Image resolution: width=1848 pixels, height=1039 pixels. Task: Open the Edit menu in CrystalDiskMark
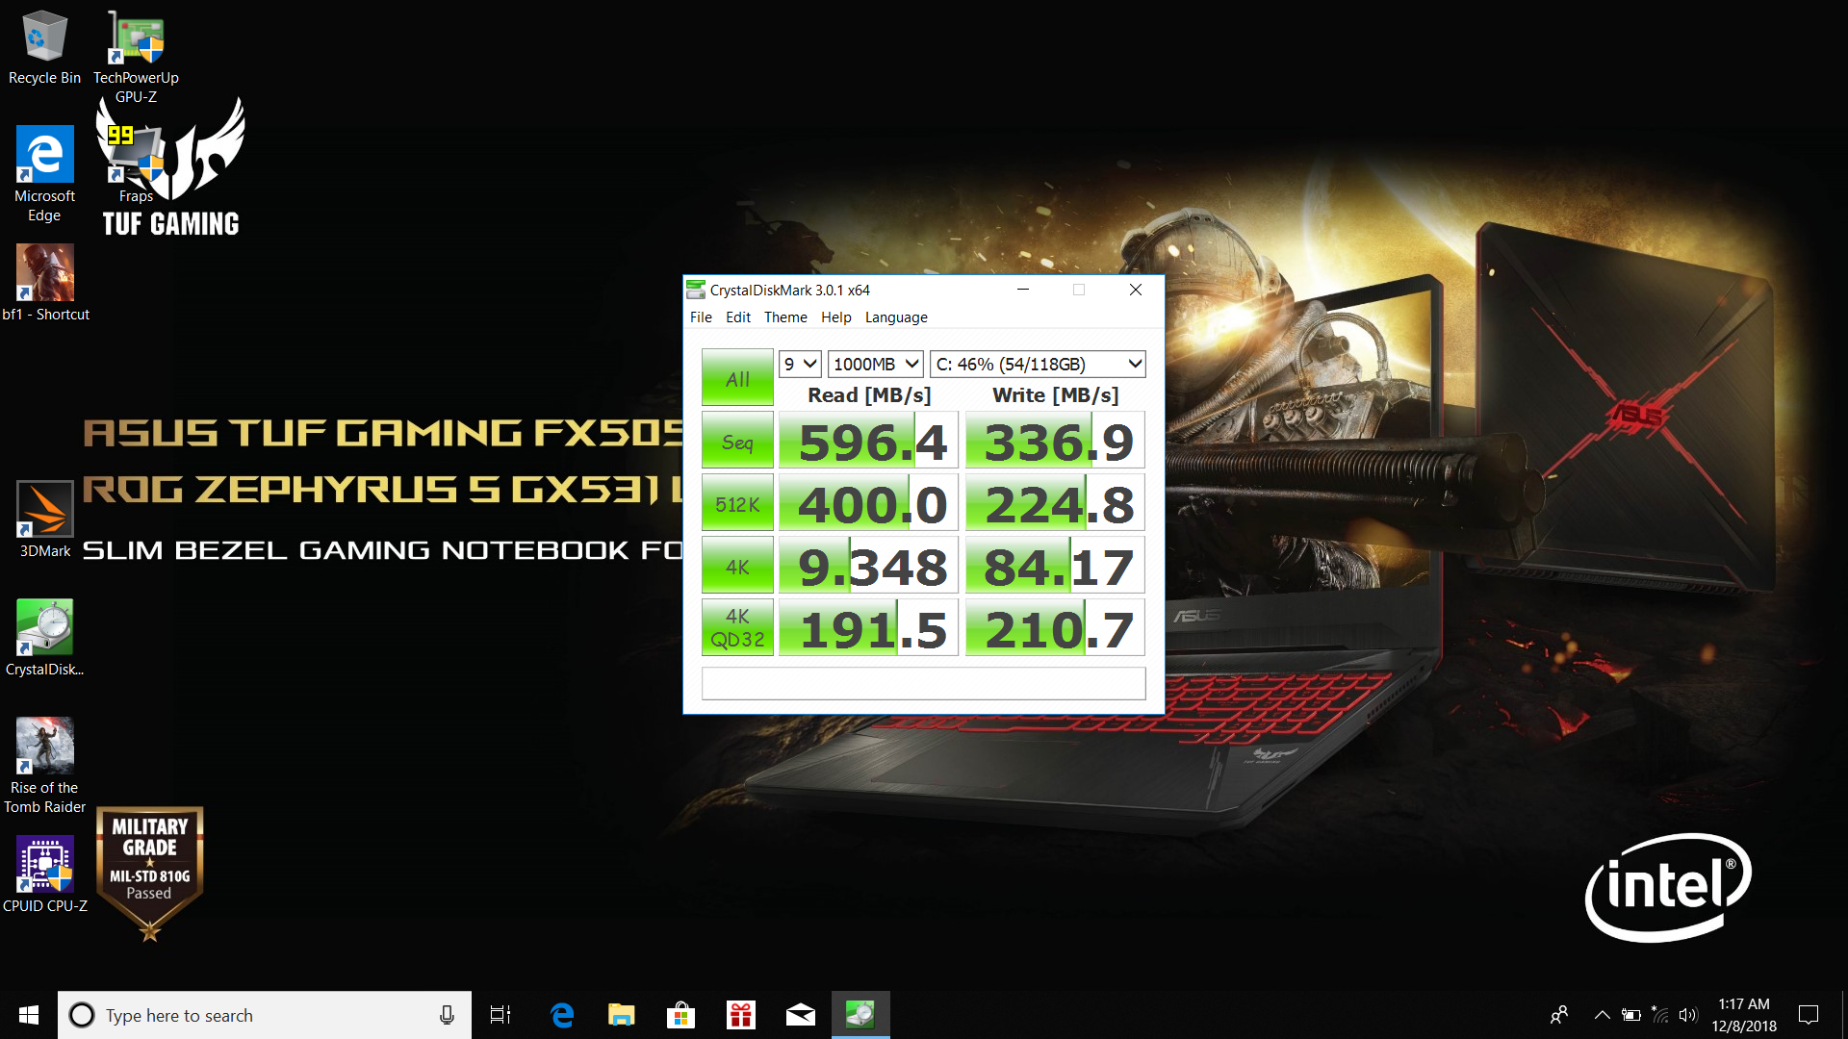click(738, 317)
